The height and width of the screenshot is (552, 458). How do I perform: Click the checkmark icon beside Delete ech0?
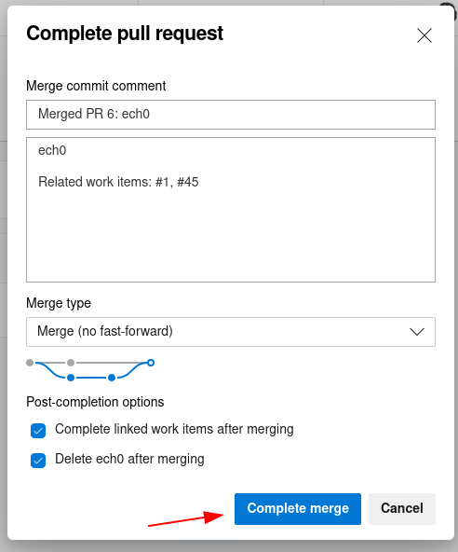click(x=38, y=461)
